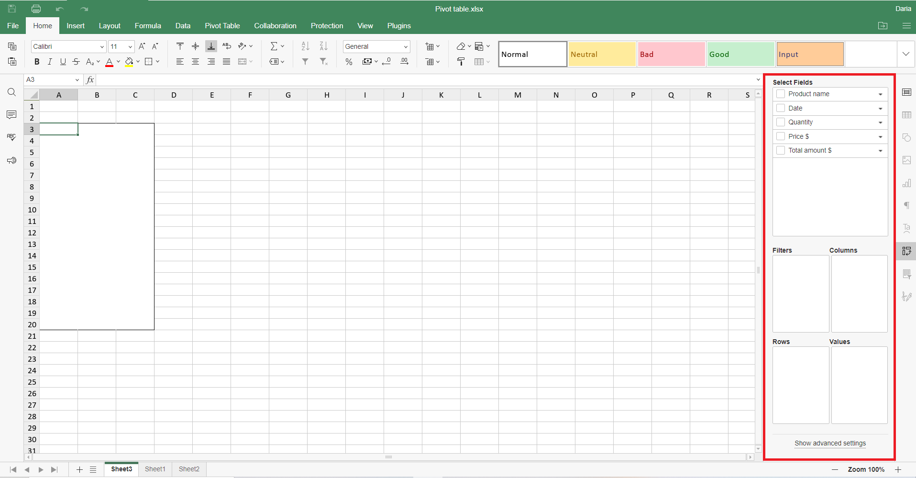Check the Quantity field checkbox
The height and width of the screenshot is (478, 916).
pyautogui.click(x=781, y=122)
